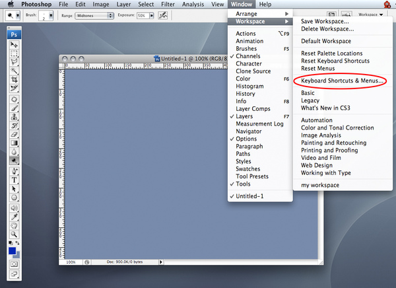The height and width of the screenshot is (288, 396).
Task: Click the swap colors arrow icon
Action: pyautogui.click(x=17, y=242)
